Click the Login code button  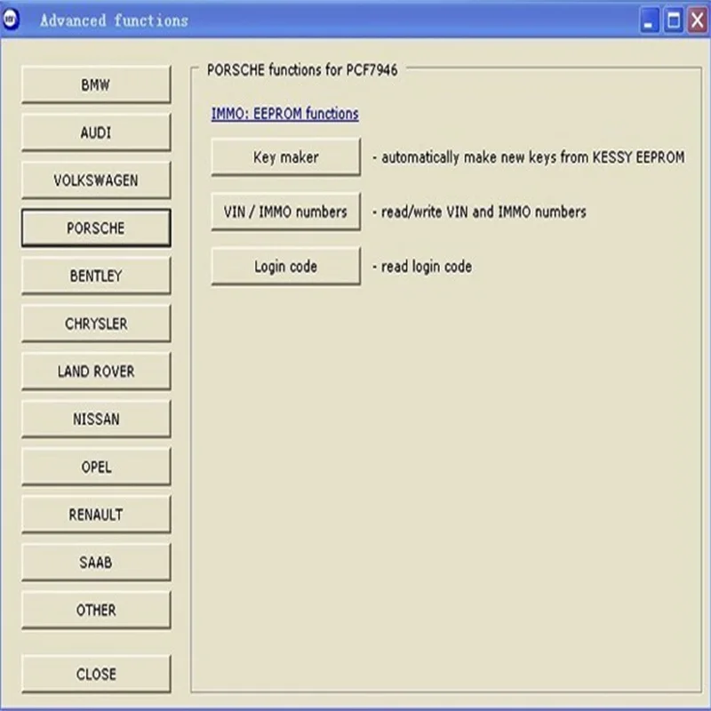pos(285,266)
